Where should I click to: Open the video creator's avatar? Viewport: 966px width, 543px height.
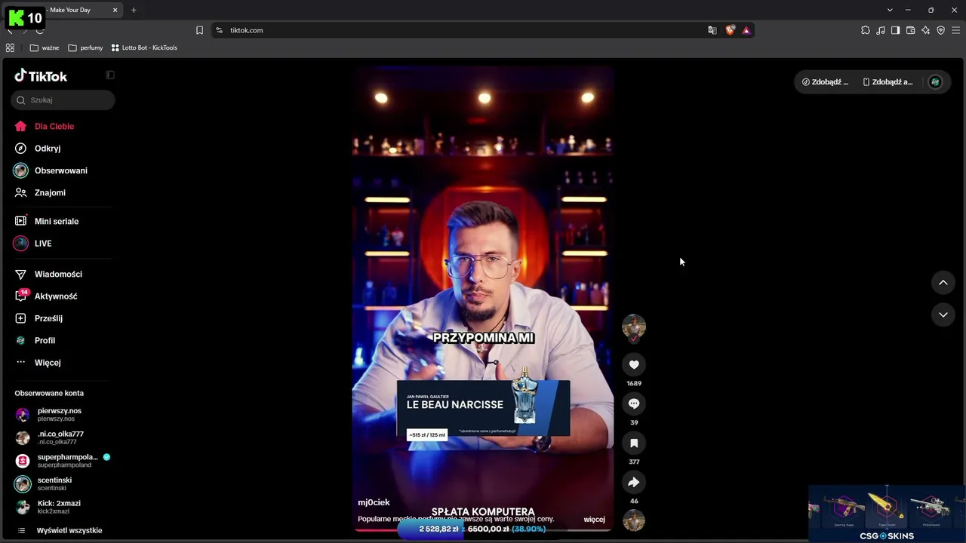click(634, 327)
